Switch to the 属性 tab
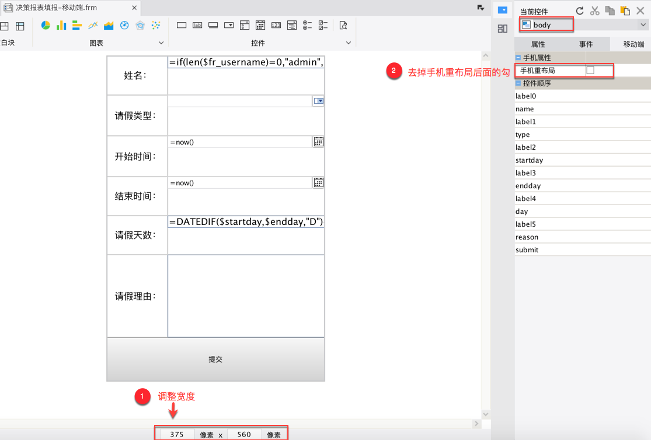The width and height of the screenshot is (651, 440). pos(538,44)
